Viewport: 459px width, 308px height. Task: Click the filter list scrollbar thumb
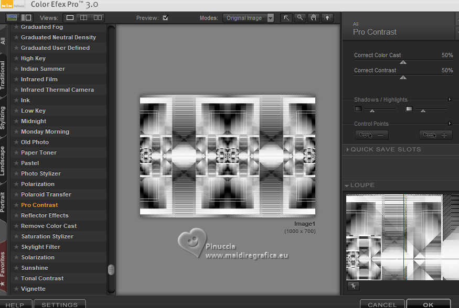111,269
